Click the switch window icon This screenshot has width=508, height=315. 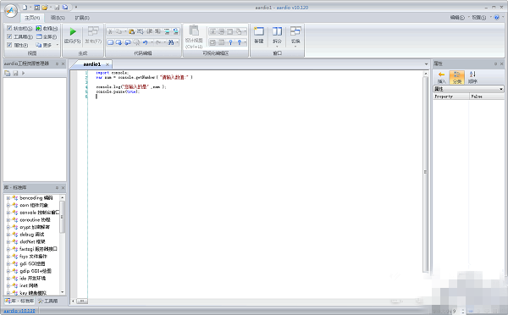(295, 31)
